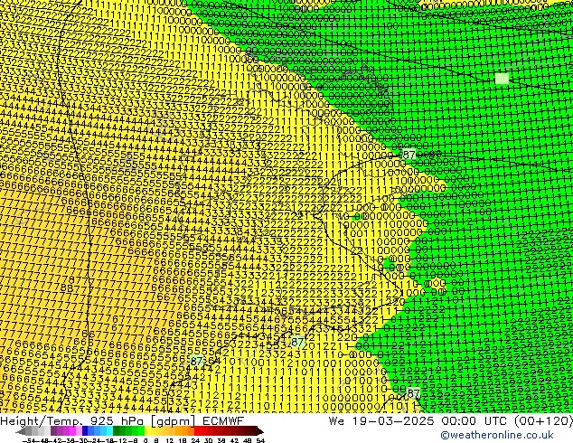The height and width of the screenshot is (443, 573).
Task: Select the dark blue legend swatch above -30
Action: pyautogui.click(x=85, y=431)
